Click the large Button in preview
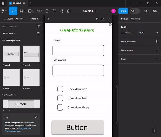This screenshot has height=137, width=161. [x=78, y=127]
